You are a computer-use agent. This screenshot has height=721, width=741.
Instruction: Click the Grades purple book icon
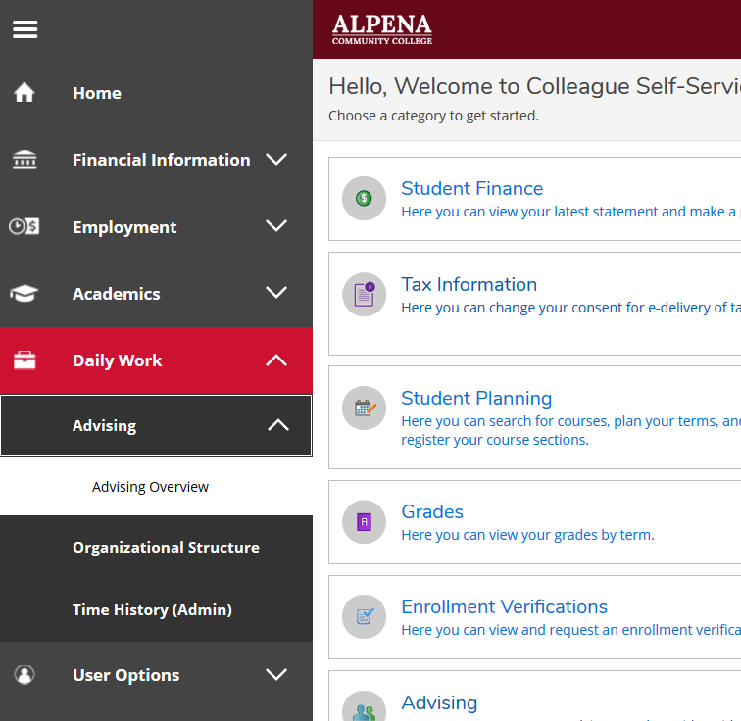pyautogui.click(x=364, y=522)
